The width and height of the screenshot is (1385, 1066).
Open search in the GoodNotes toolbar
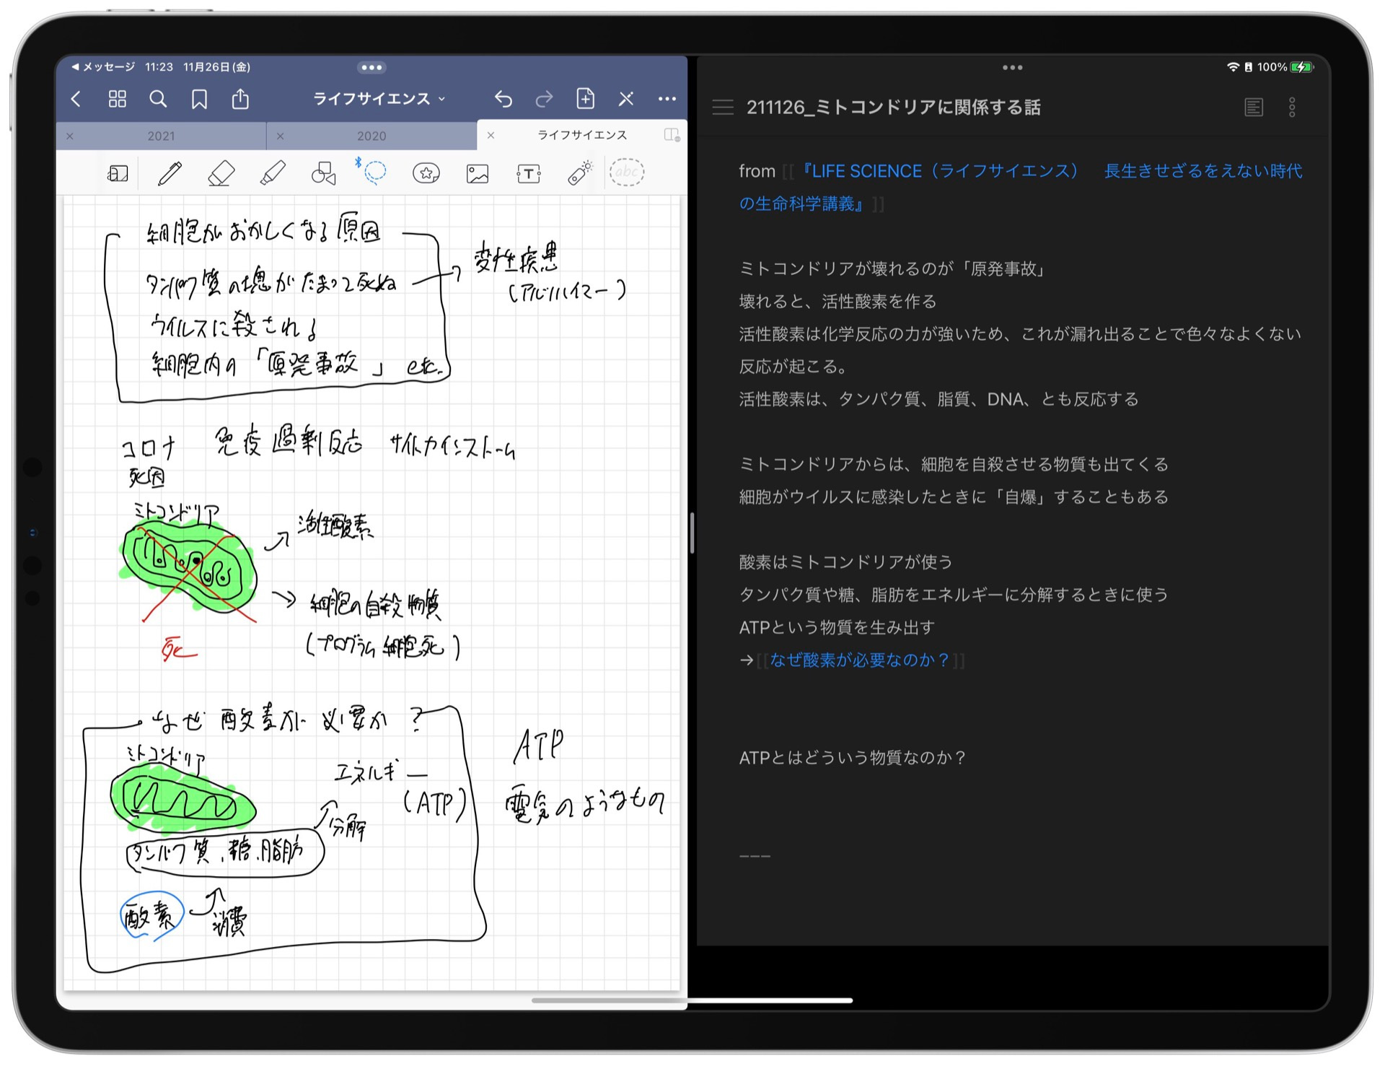click(158, 99)
